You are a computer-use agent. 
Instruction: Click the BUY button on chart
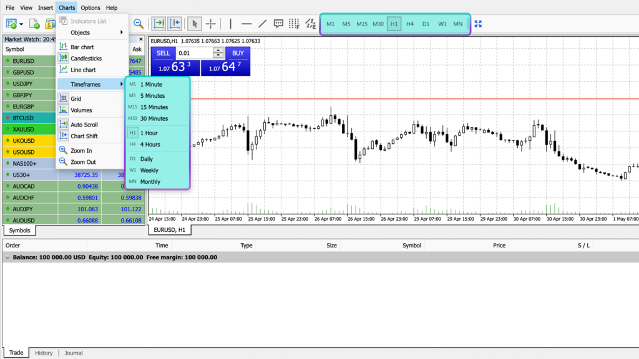coord(238,54)
